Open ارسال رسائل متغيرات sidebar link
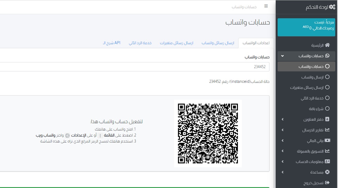This screenshot has height=188, width=338. (x=307, y=87)
